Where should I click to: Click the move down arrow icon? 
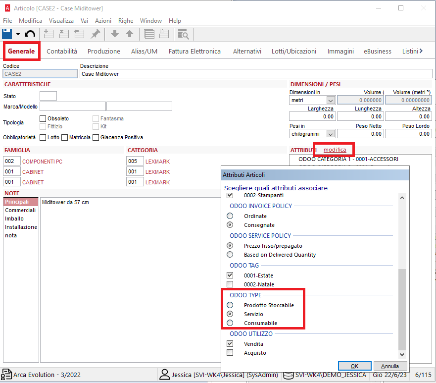[115, 34]
